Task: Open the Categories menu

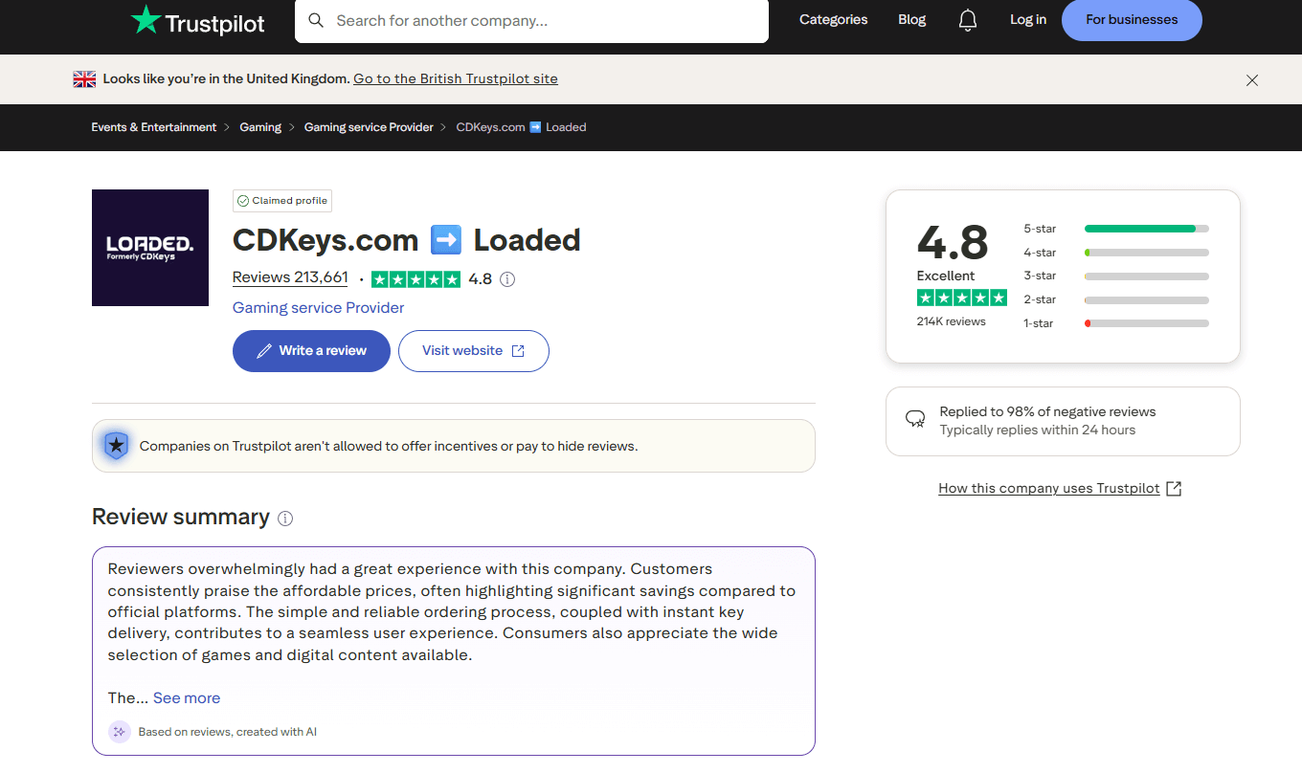Action: coord(834,19)
